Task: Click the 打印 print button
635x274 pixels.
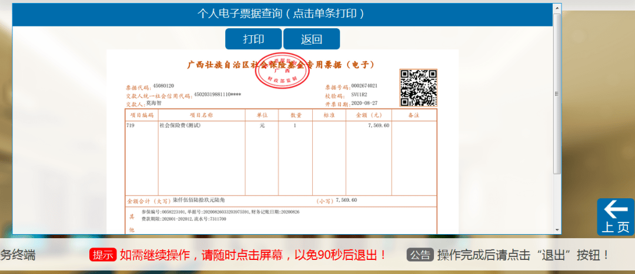Action: tap(253, 39)
